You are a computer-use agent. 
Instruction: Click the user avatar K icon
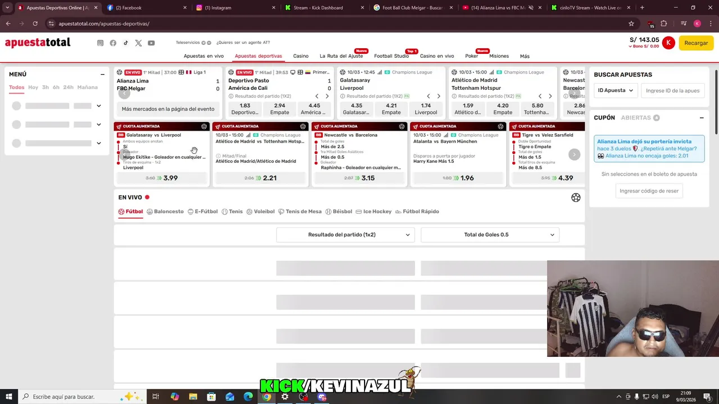click(668, 43)
